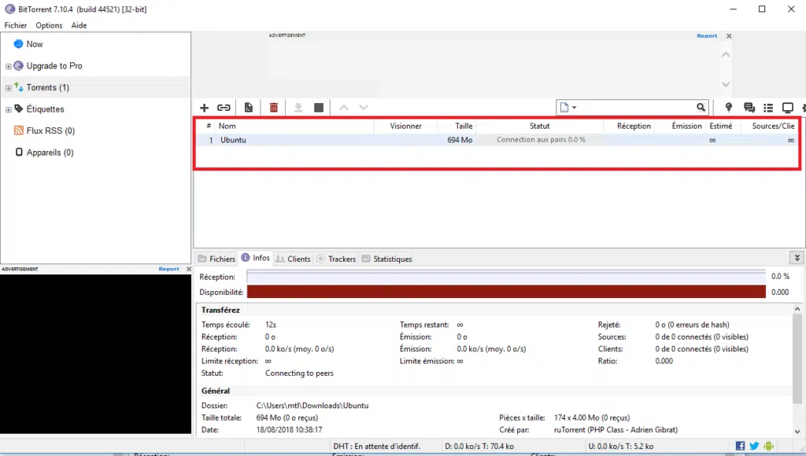Click the Dossier path C:\Users\mtl\Downloads\Ubuntu
Screen dimensions: 806x456
pos(312,406)
